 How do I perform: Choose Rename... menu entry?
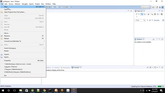point(23,36)
